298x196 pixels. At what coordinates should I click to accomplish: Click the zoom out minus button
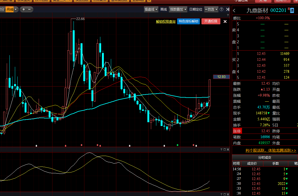click(29, 9)
